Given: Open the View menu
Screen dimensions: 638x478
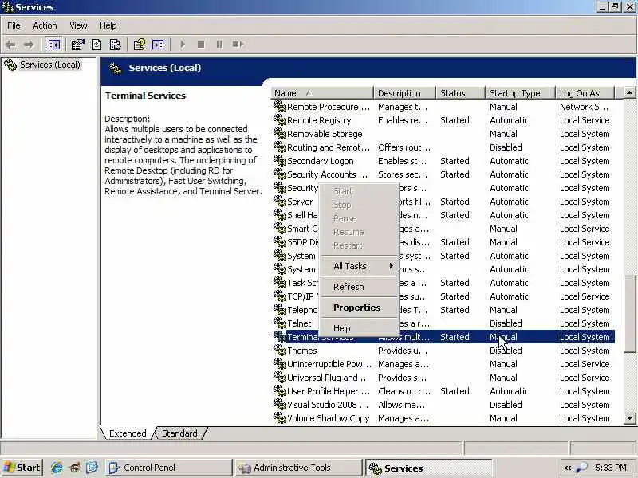Looking at the screenshot, I should pyautogui.click(x=78, y=25).
